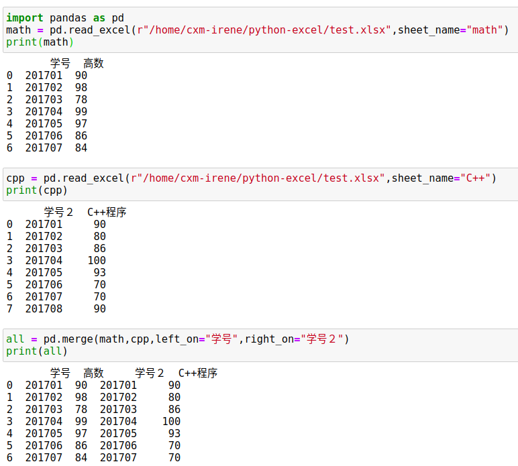
Task: Click the score 93 in the cpp output
Action: (100, 272)
